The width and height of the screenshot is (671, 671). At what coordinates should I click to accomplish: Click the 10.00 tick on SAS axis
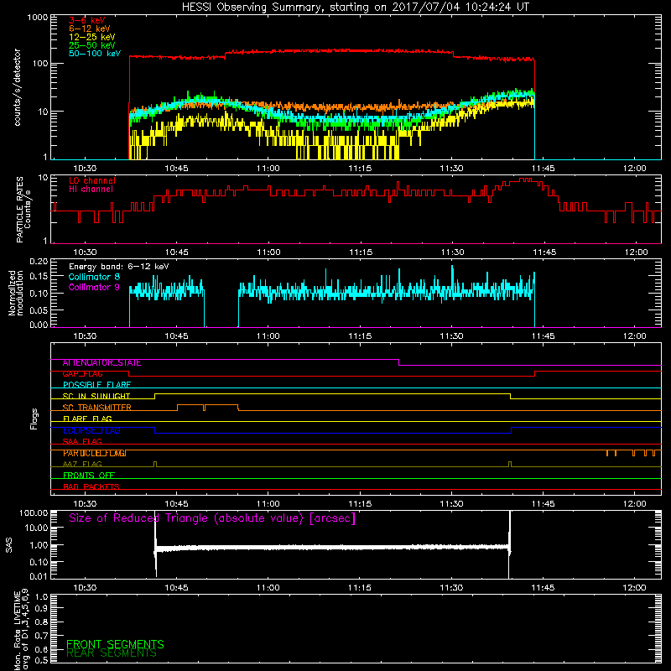pos(36,528)
